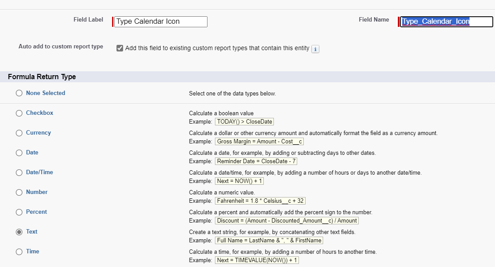Click 'Calculate a boolean value' description
This screenshot has width=495, height=267.
tap(221, 113)
